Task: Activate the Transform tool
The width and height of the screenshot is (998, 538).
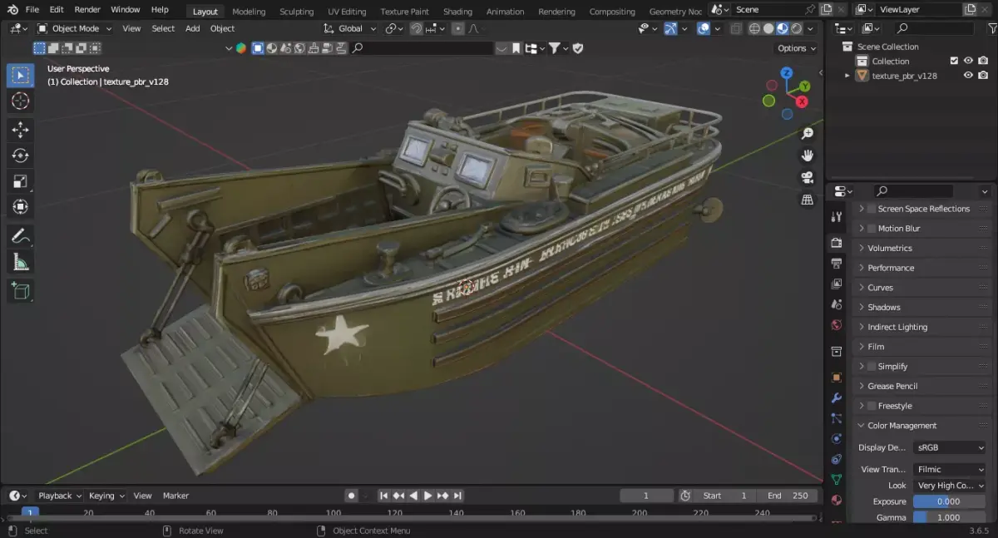Action: coord(21,207)
